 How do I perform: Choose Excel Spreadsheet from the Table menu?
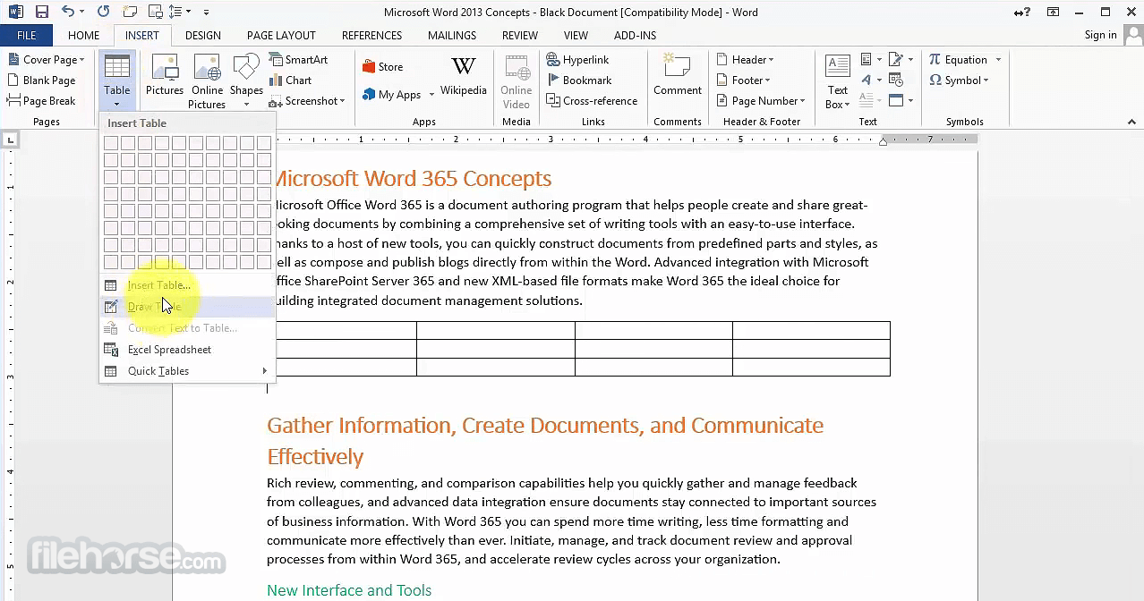(187, 350)
